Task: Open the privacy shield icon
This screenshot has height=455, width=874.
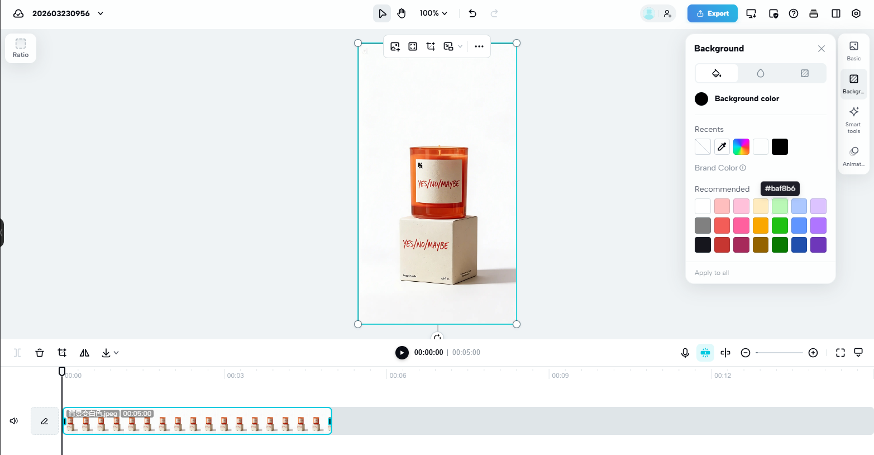Action: point(773,13)
